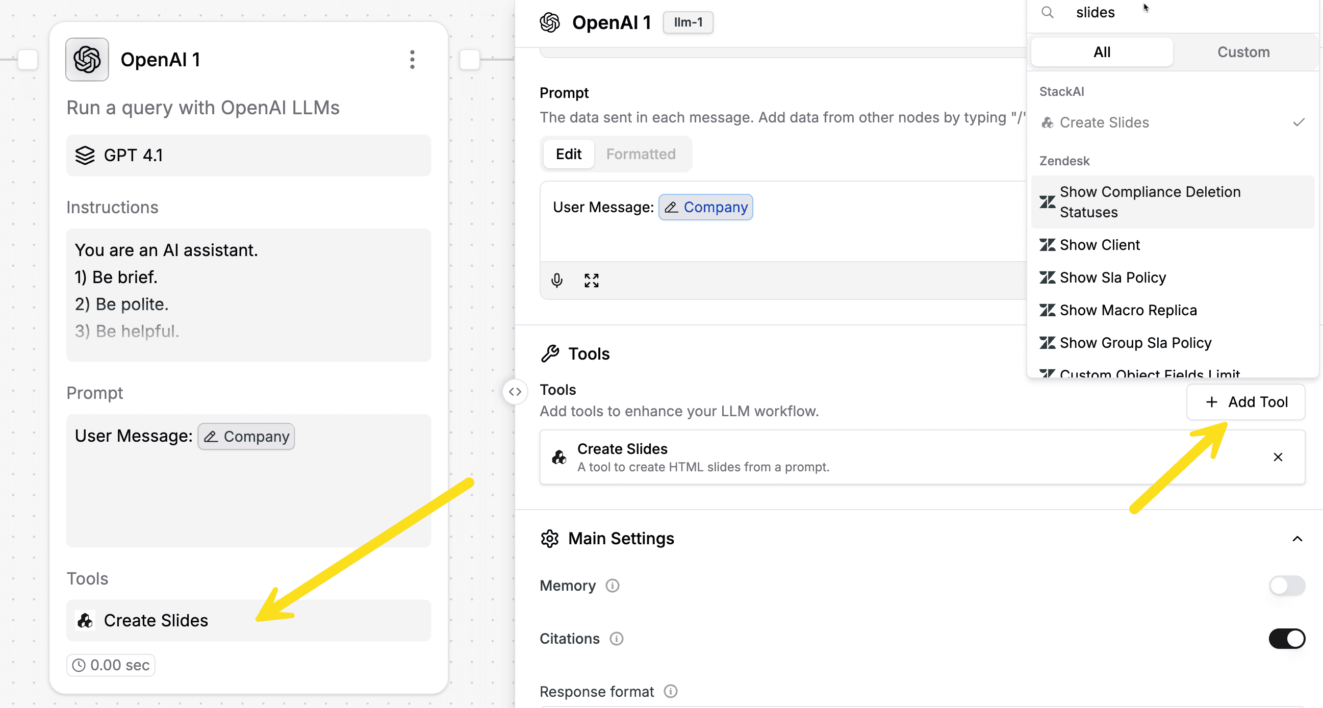This screenshot has width=1323, height=708.
Task: Disable the Citations switch
Action: pos(1287,638)
